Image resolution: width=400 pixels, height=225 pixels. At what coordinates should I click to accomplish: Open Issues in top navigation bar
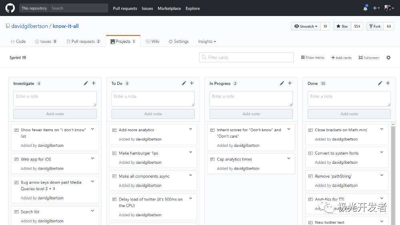click(147, 8)
